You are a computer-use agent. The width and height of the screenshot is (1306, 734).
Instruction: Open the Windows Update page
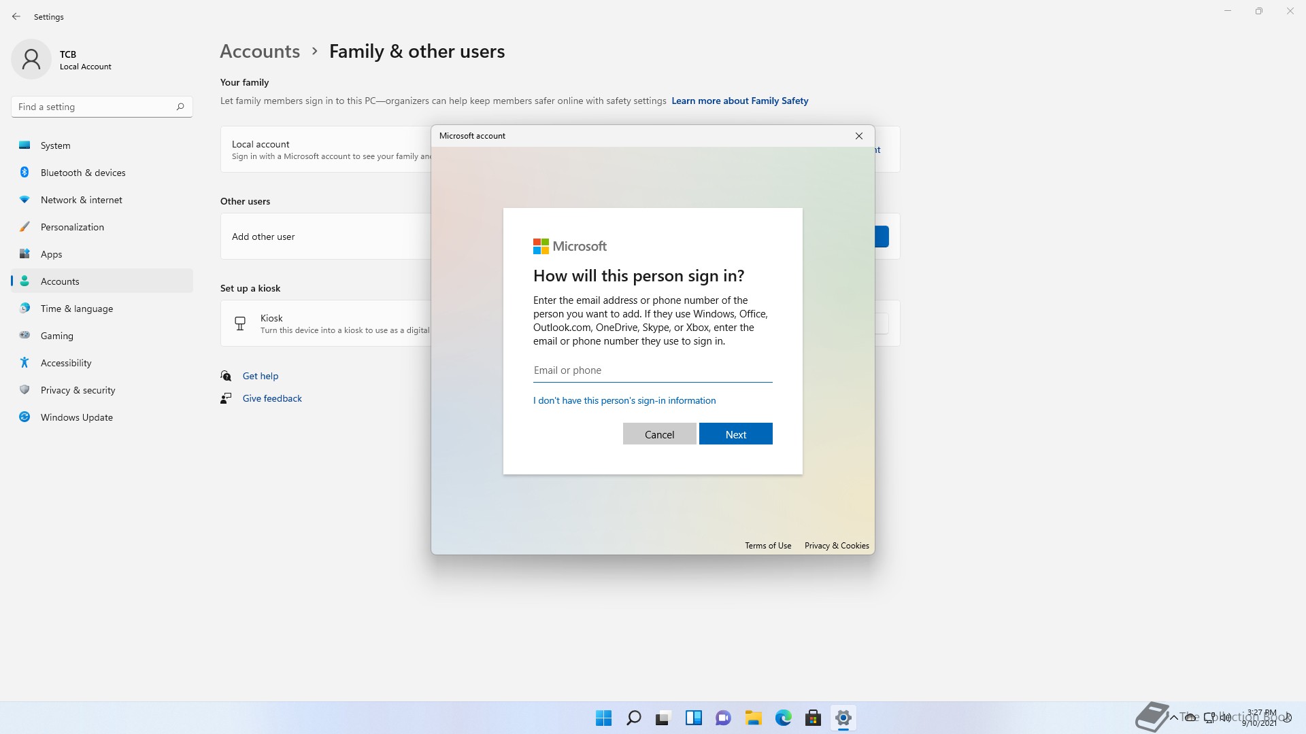[102, 417]
